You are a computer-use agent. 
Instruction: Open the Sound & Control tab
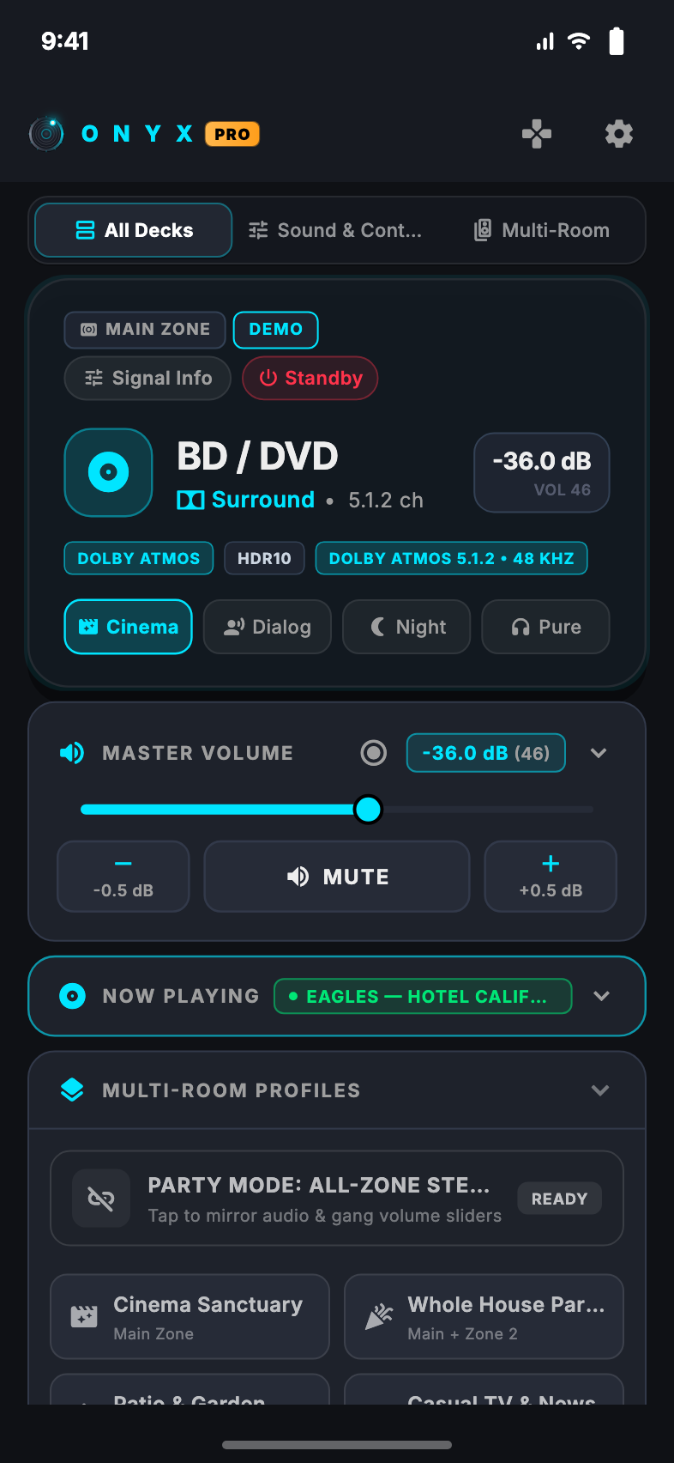[x=335, y=230]
